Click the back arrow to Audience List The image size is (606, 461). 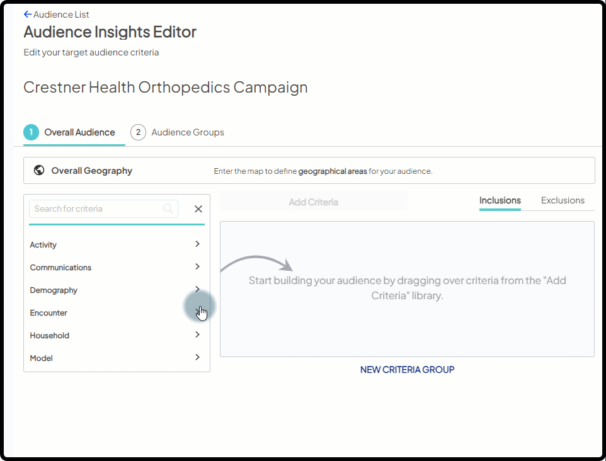point(27,14)
